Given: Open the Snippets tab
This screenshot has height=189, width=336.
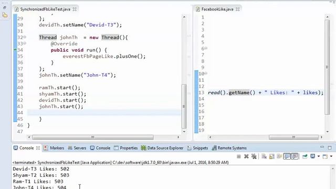Looking at the screenshot, I should (197, 148).
